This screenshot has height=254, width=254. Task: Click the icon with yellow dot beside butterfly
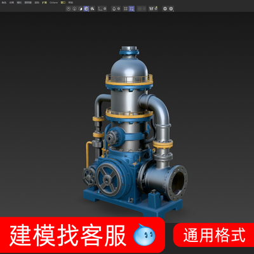(156, 8)
